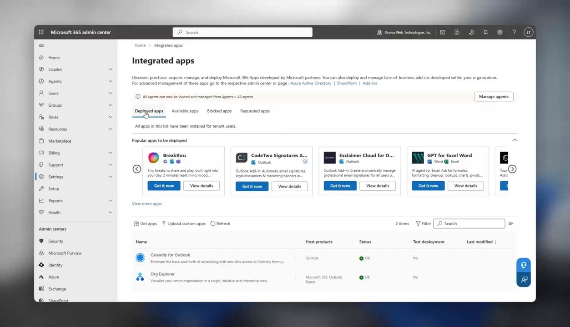Viewport: 570px width, 327px height.
Task: Click the Home breadcrumb link
Action: point(140,45)
